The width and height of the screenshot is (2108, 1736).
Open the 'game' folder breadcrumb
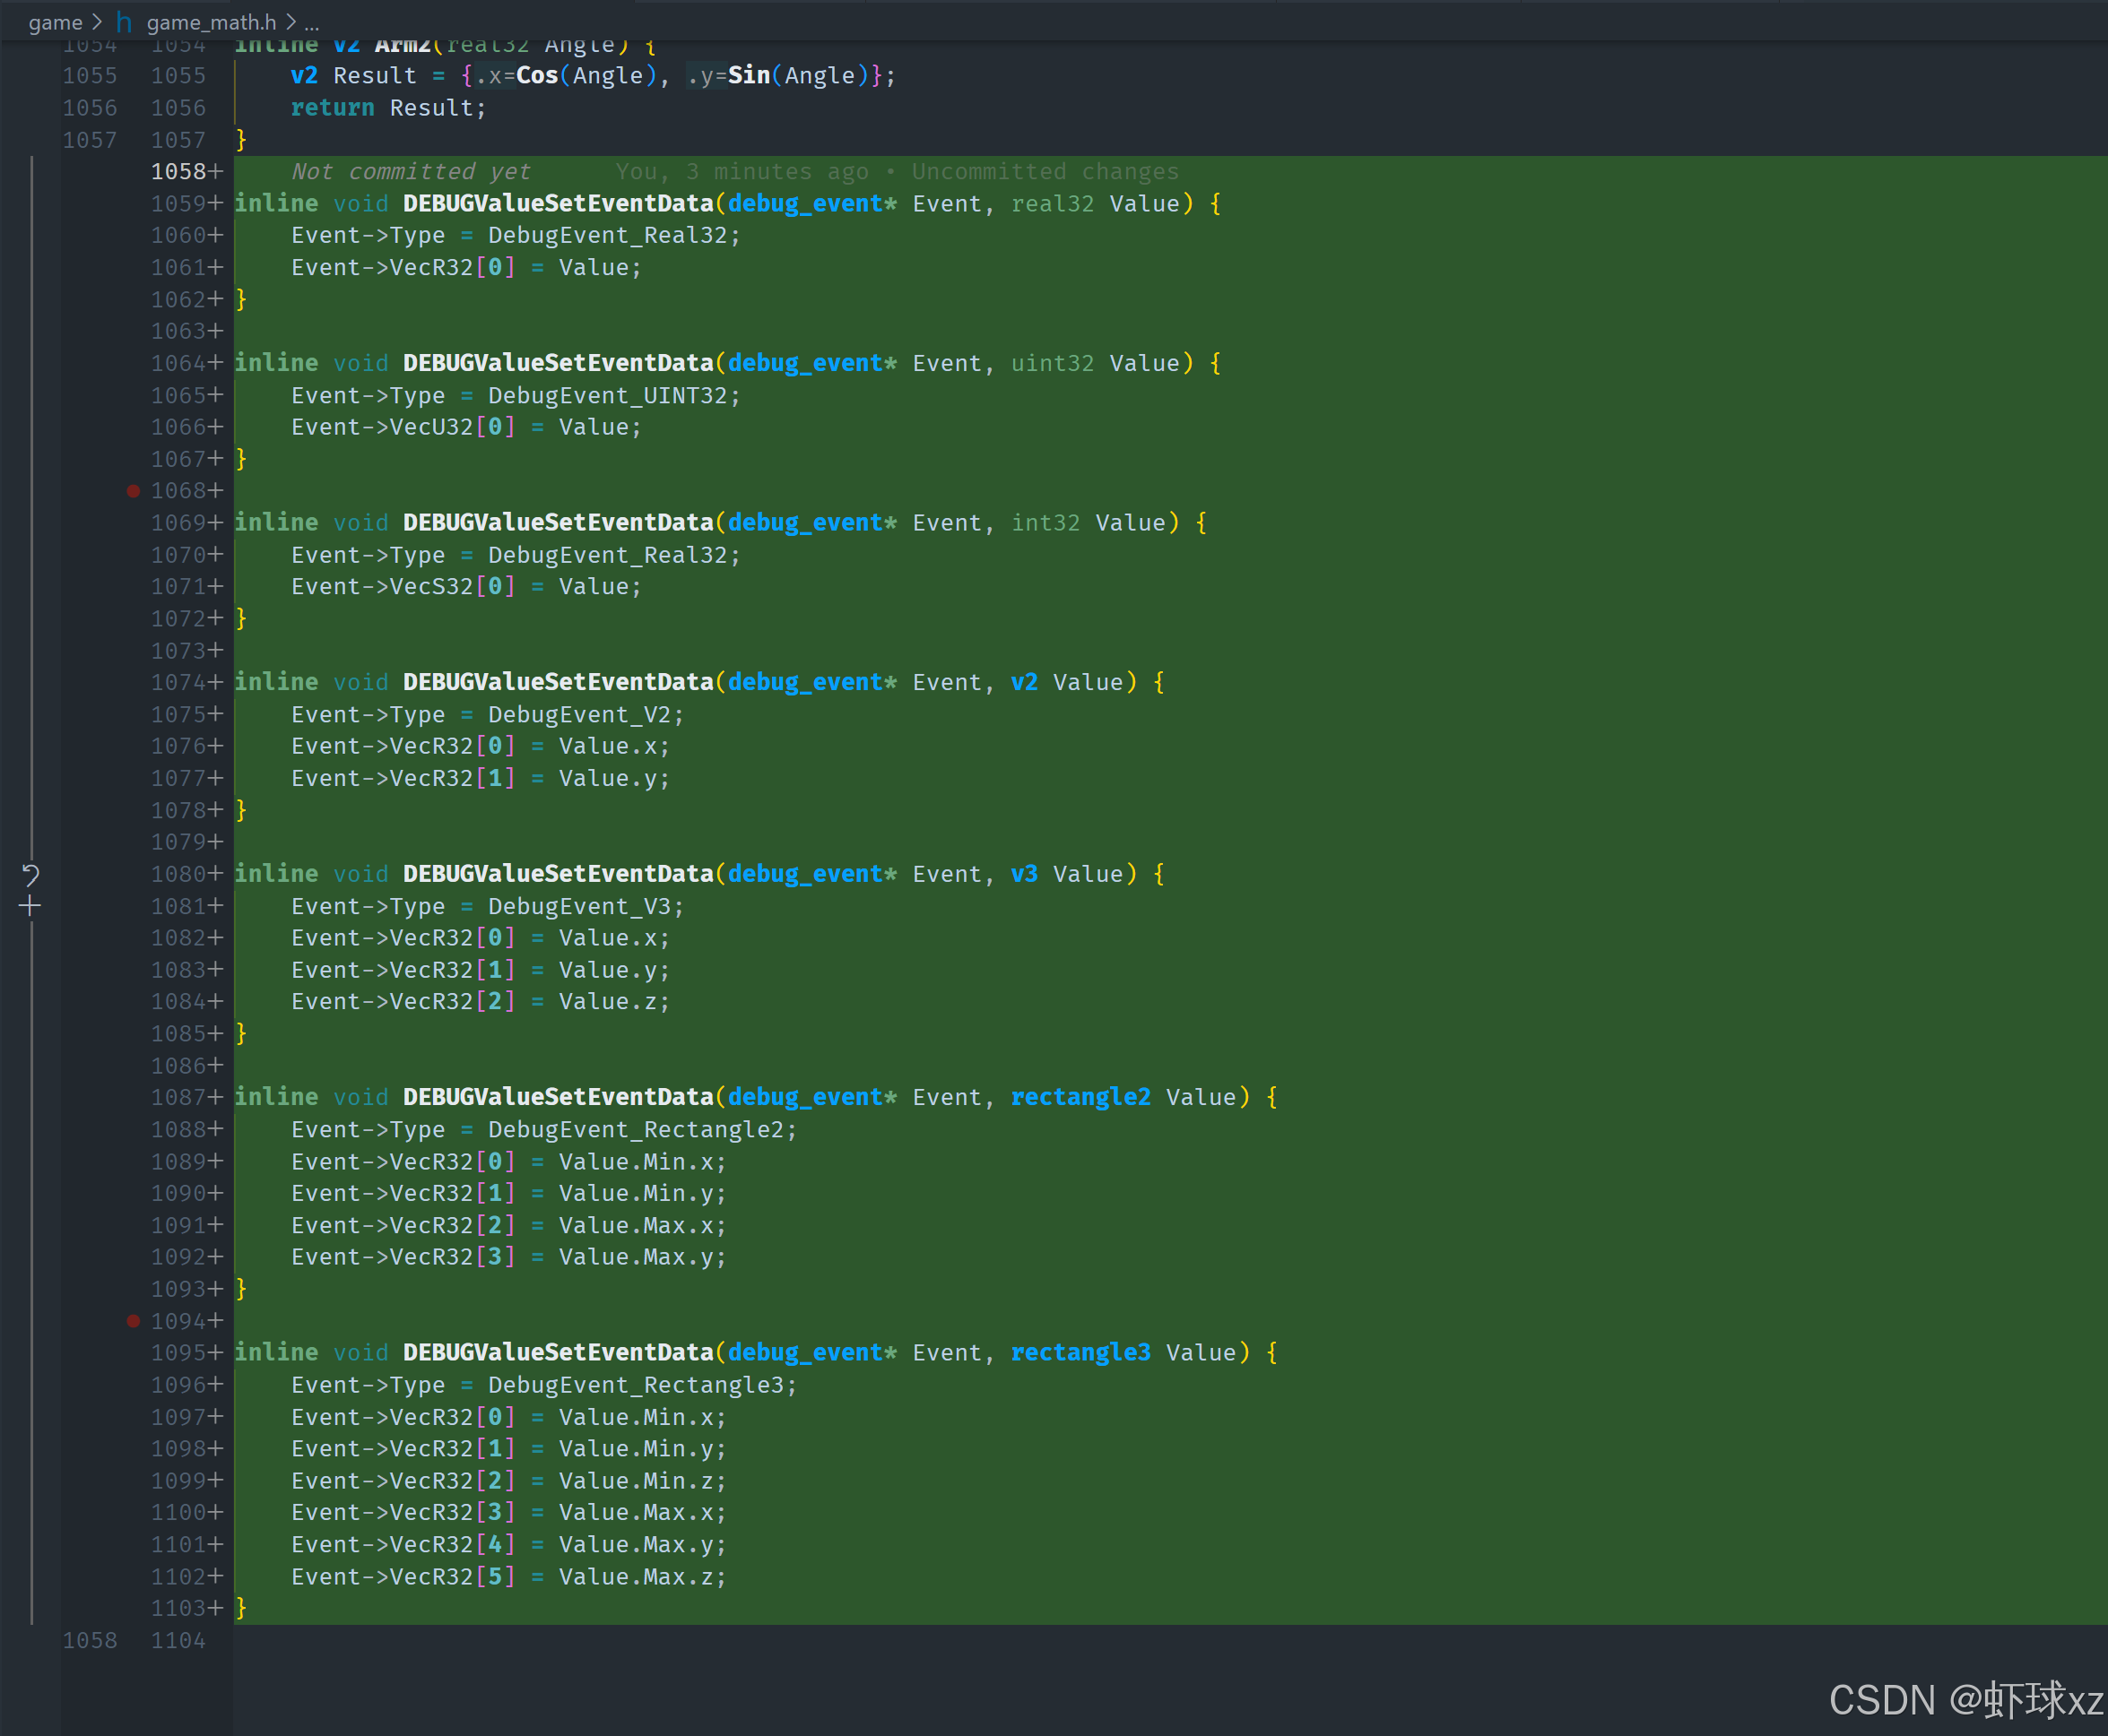pos(55,22)
